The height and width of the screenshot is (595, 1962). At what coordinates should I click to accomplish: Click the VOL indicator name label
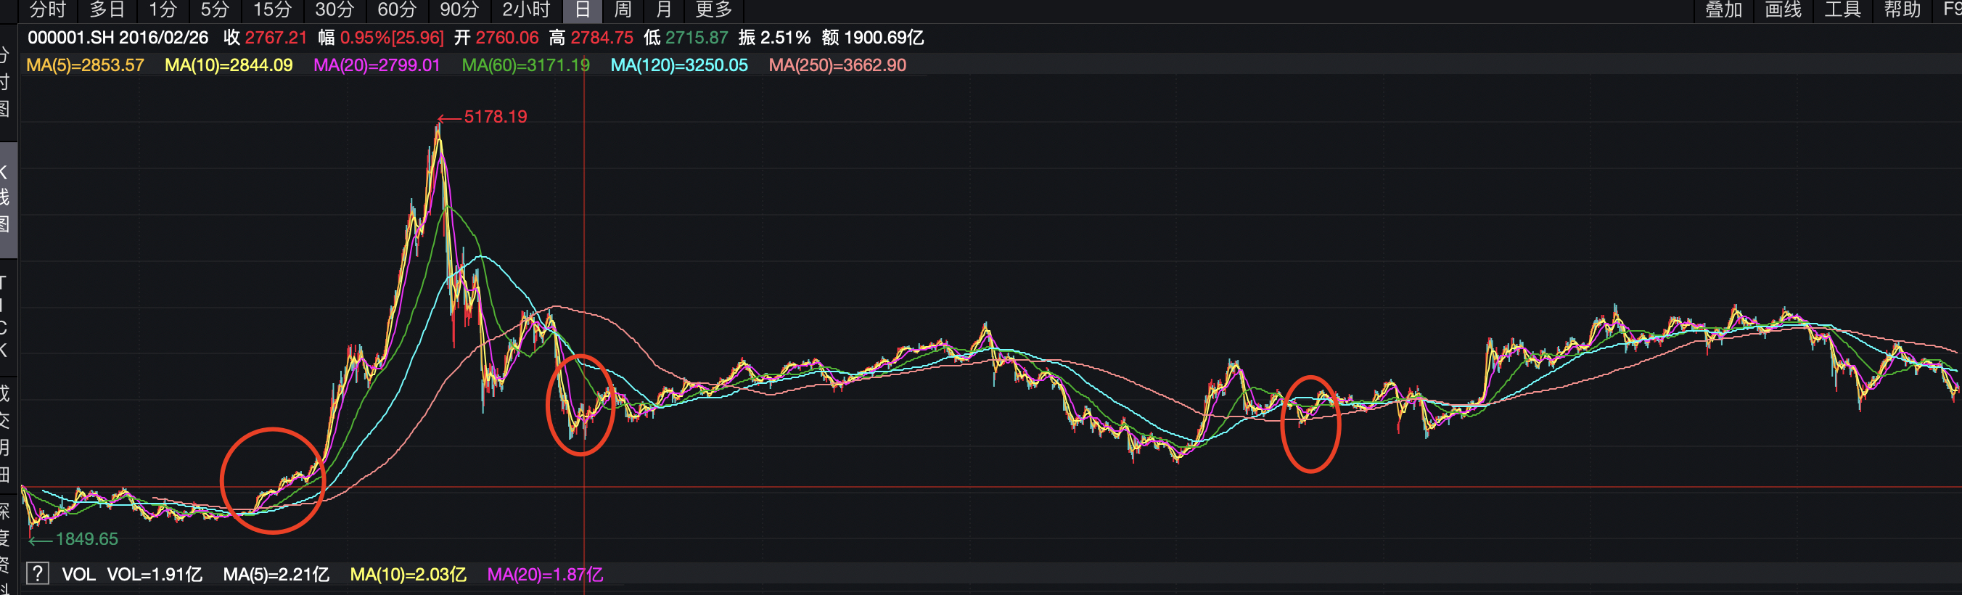coord(78,575)
